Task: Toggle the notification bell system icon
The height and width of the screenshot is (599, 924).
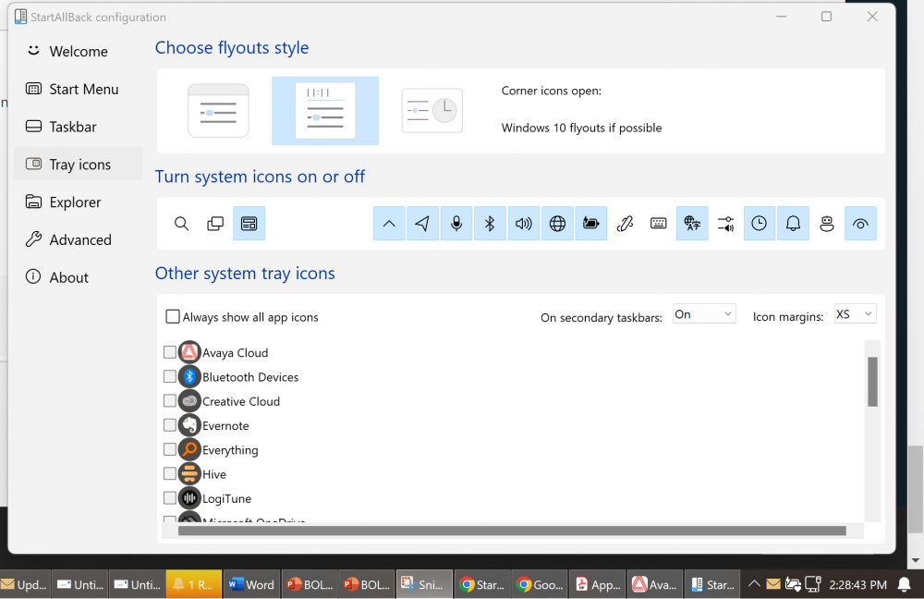Action: (x=793, y=224)
